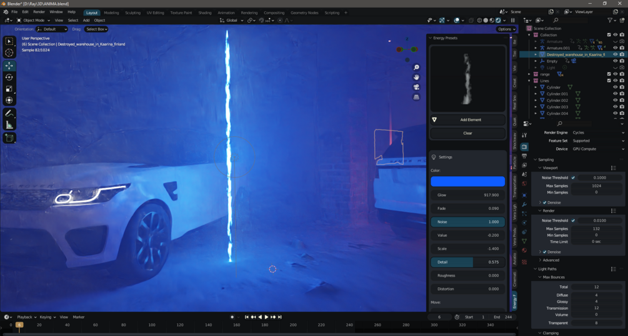Uncheck the Viewport Denoise checkbox
Image resolution: width=628 pixels, height=336 pixels.
(x=545, y=202)
